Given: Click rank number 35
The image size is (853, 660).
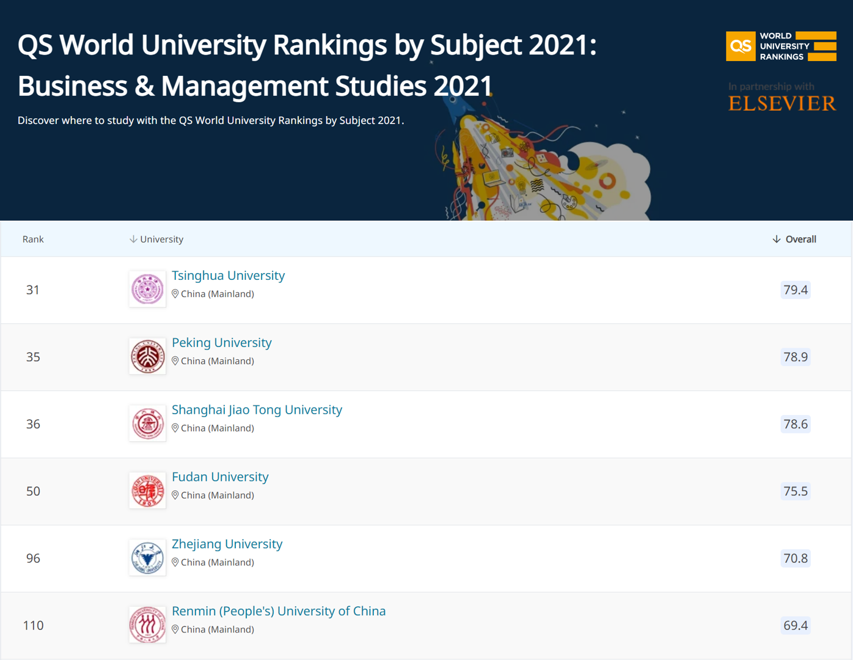Looking at the screenshot, I should click(33, 357).
